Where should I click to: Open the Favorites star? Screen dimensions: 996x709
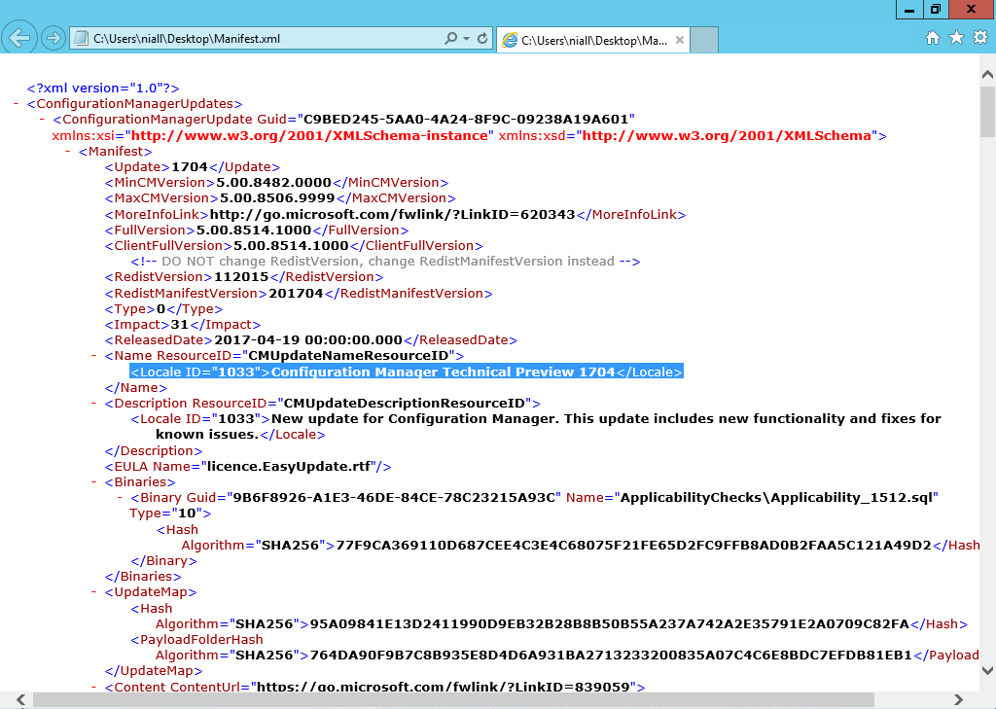coord(956,38)
